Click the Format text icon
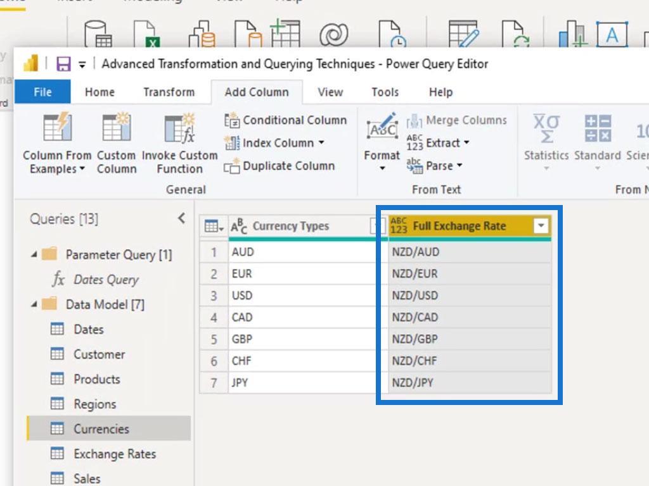The image size is (649, 486). pyautogui.click(x=382, y=129)
